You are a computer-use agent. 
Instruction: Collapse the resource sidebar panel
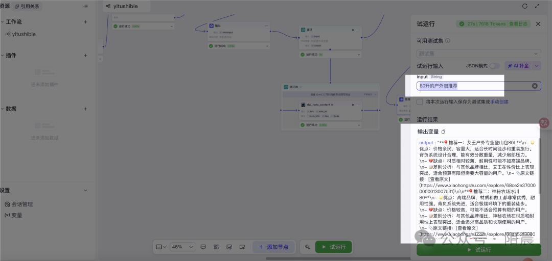click(x=85, y=6)
